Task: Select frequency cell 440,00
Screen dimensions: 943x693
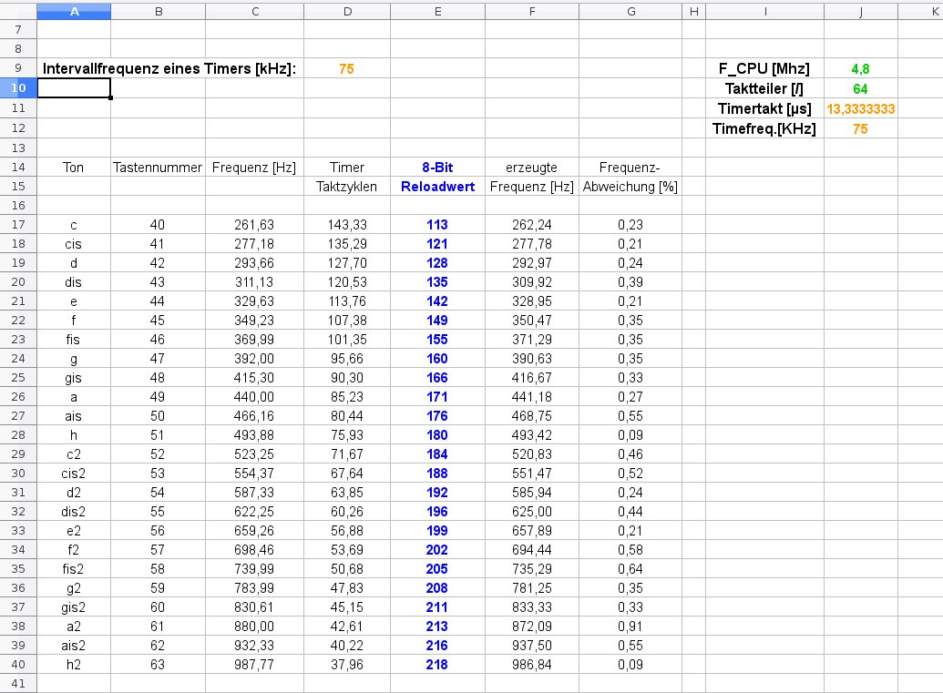Action: click(x=254, y=397)
